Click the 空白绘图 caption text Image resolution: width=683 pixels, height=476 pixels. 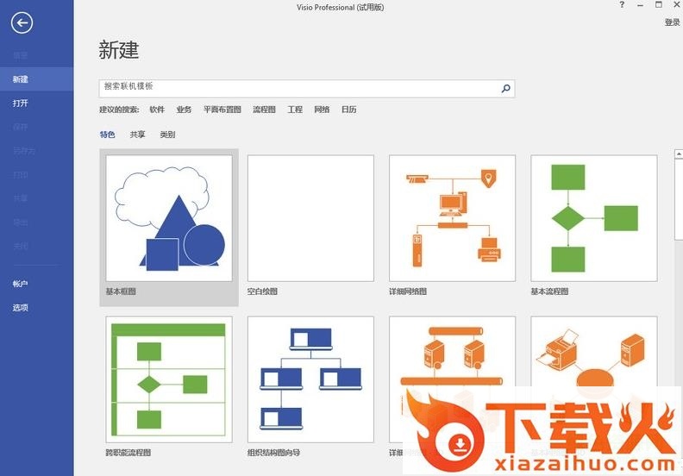262,291
